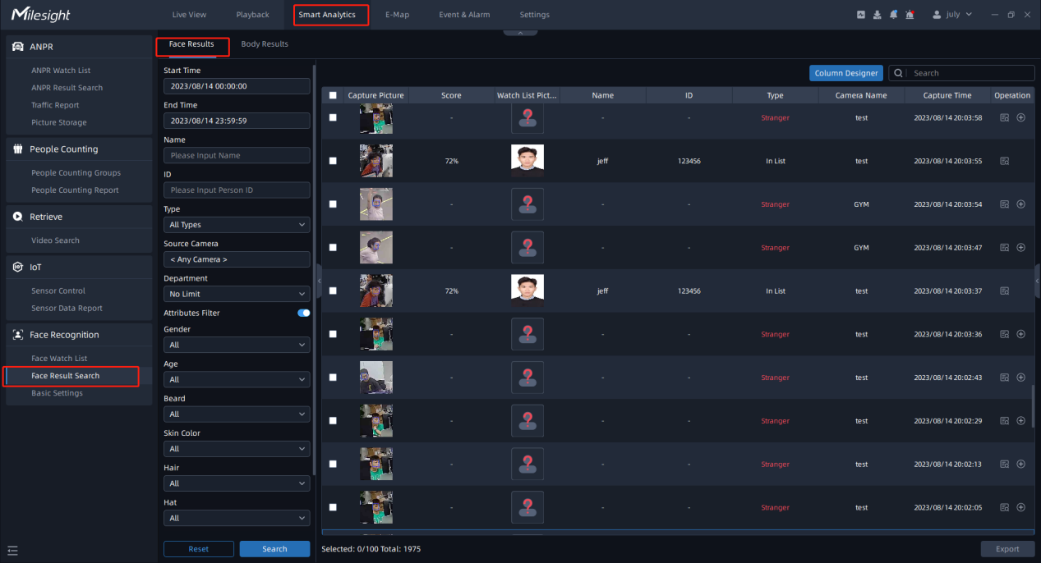Check the row captured at 20:03:58

tap(333, 117)
